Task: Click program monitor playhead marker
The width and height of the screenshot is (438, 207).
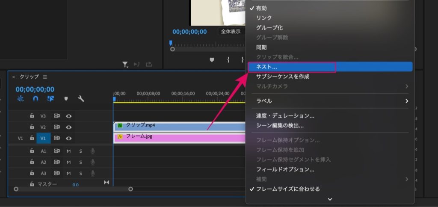Action: (x=171, y=43)
